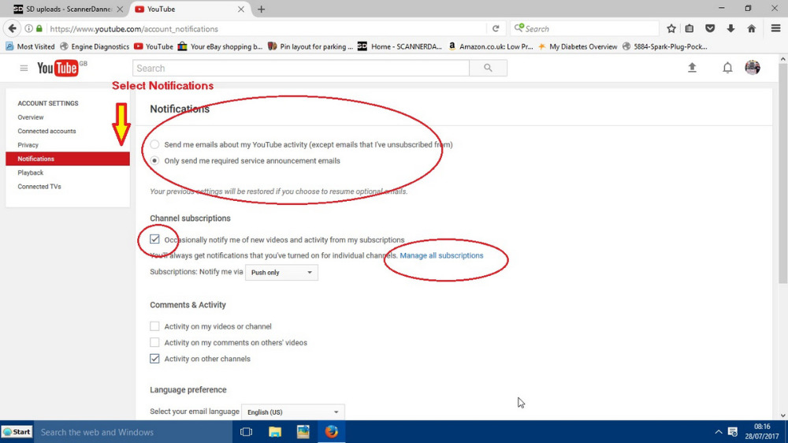Bookmark this page with the star icon
The image size is (788, 443).
point(671,28)
